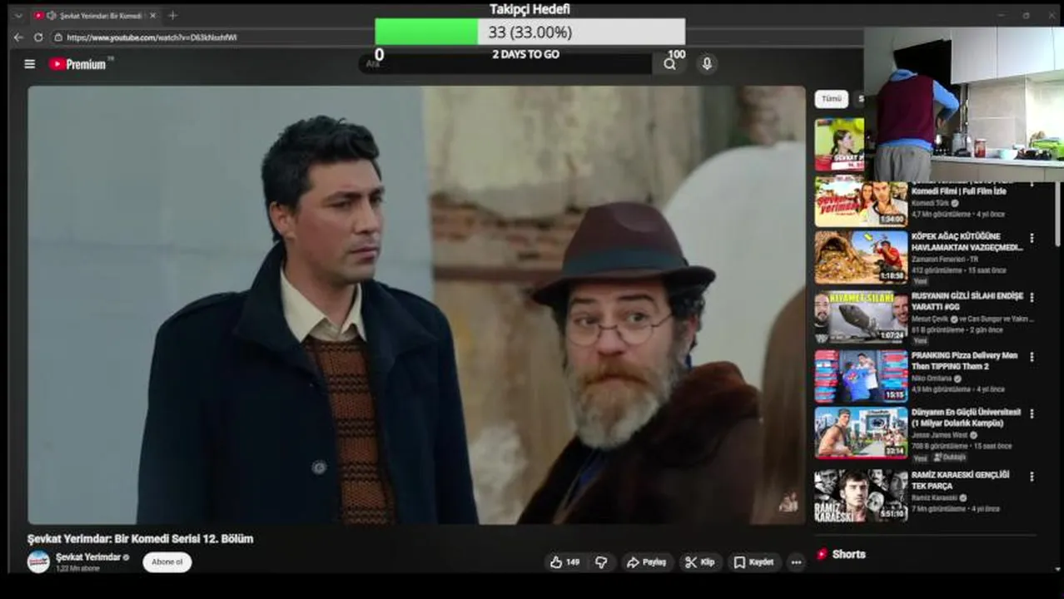Like the video with thumbs-up (149)
Screen dimensions: 1064x599
click(565, 562)
